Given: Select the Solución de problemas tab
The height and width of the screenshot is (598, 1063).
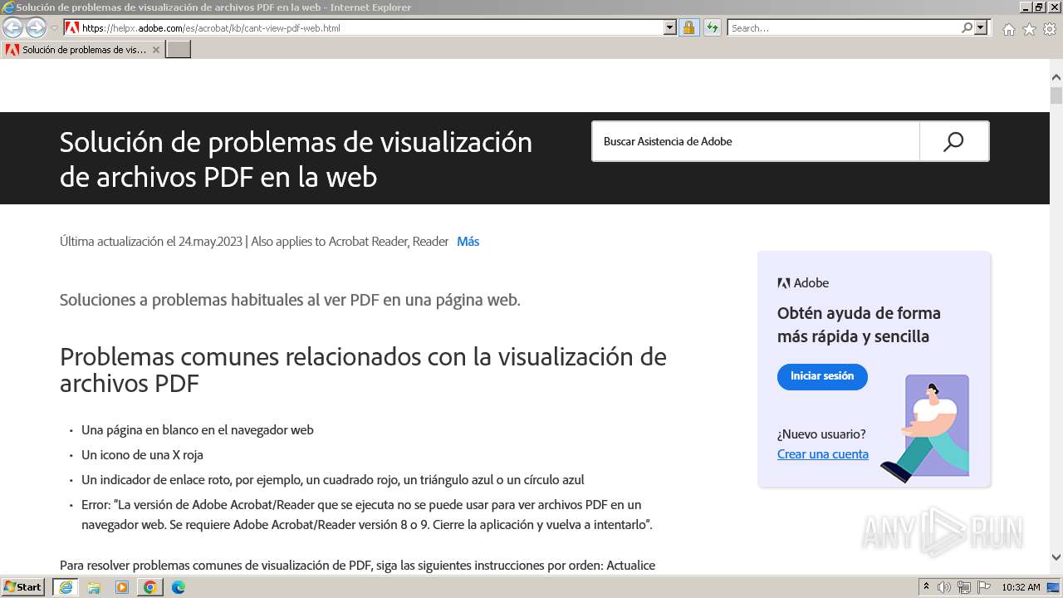Looking at the screenshot, I should pyautogui.click(x=82, y=50).
